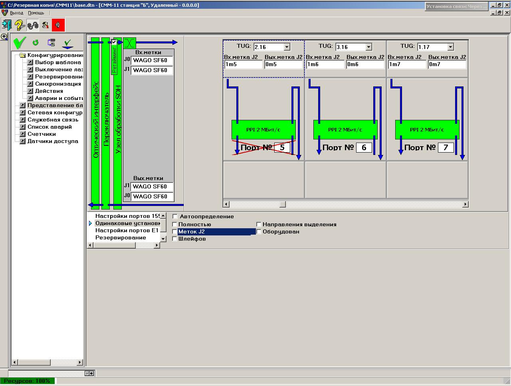Click the application icon in menu bar
The image size is (511, 386).
(4, 13)
